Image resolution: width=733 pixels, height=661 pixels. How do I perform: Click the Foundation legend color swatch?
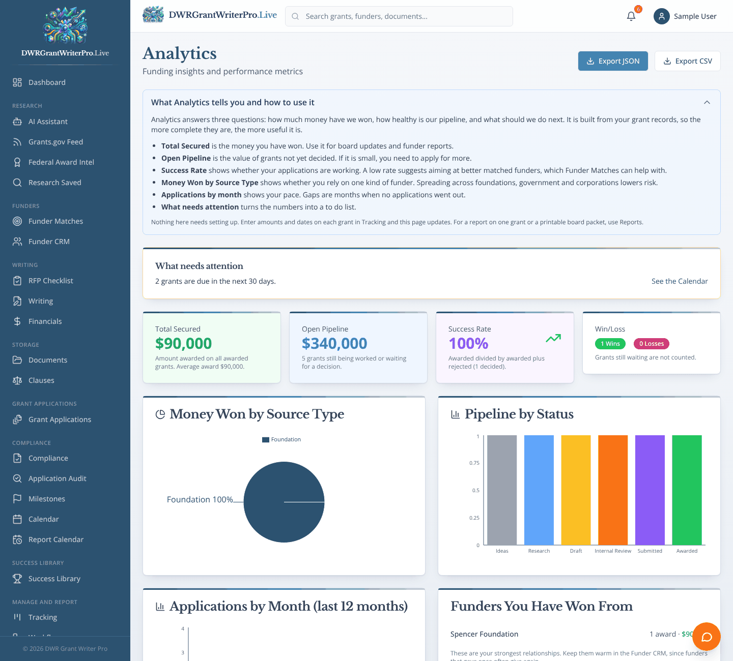tap(266, 440)
